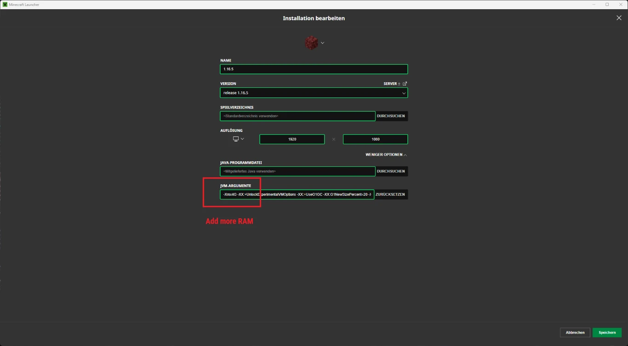Click DURCHSUCHEN next to Spielverzeichnis
628x346 pixels.
[391, 116]
